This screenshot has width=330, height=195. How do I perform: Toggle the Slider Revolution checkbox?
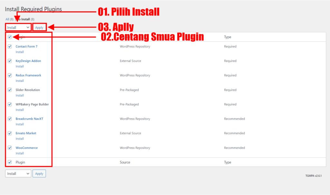point(10,90)
